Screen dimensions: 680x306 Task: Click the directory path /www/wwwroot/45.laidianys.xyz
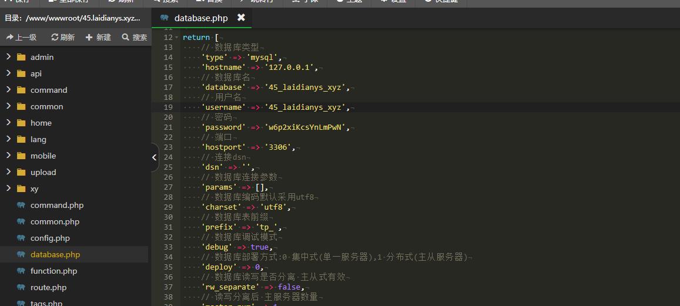point(83,19)
